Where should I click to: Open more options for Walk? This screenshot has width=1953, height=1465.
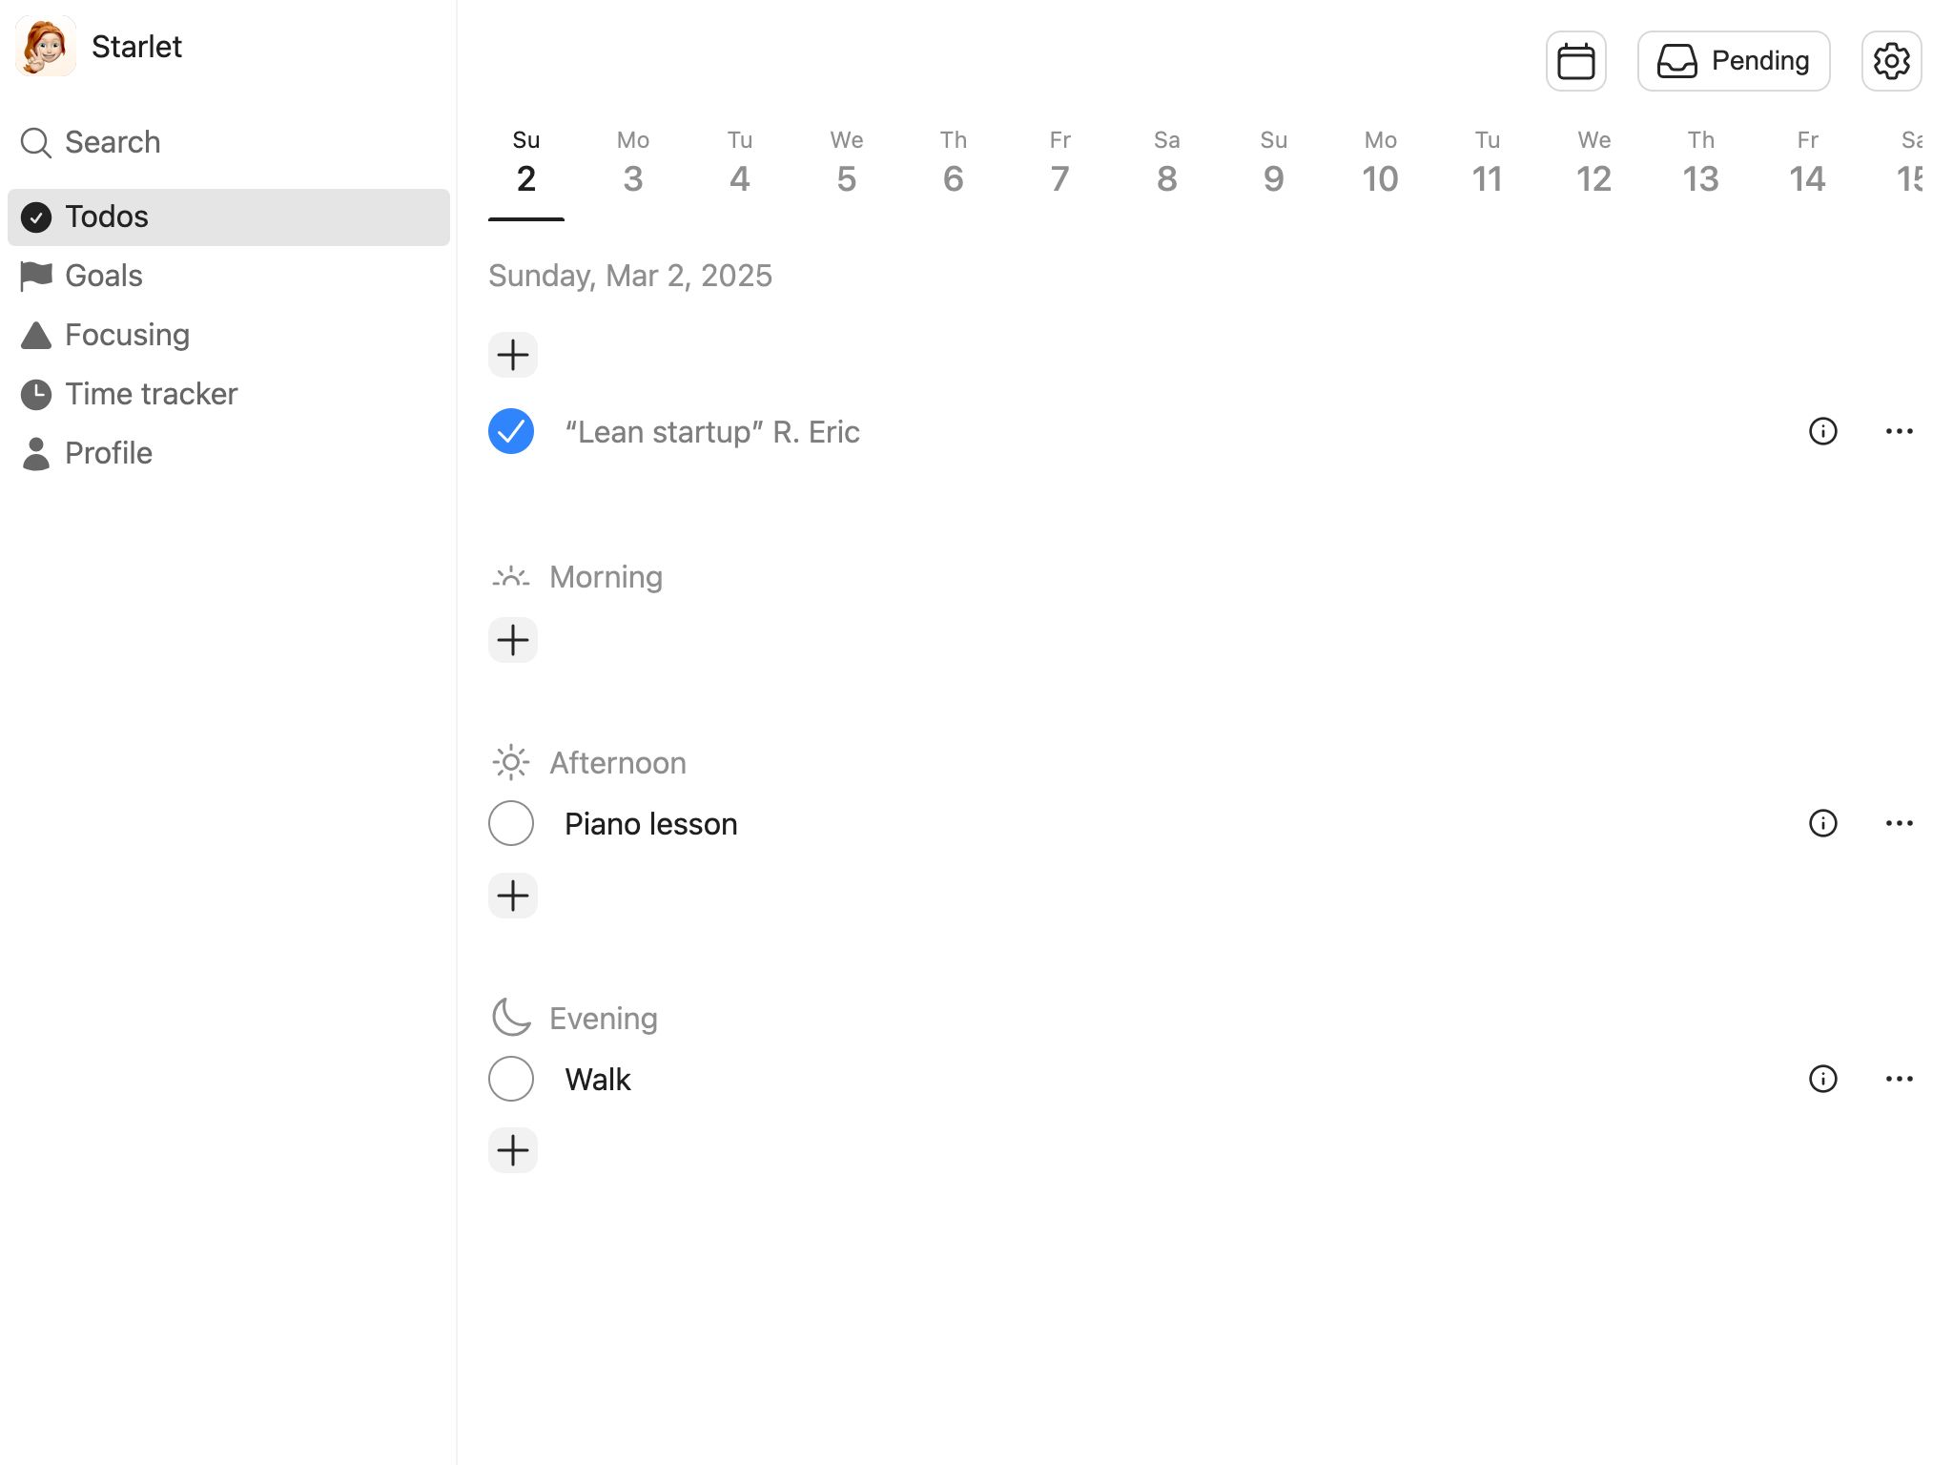pyautogui.click(x=1899, y=1079)
